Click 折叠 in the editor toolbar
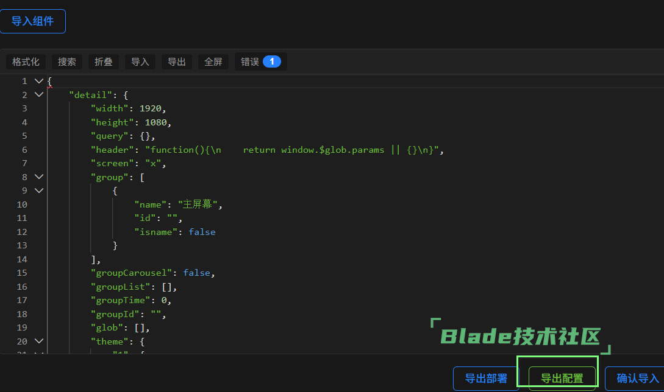The width and height of the screenshot is (664, 392). click(x=104, y=61)
